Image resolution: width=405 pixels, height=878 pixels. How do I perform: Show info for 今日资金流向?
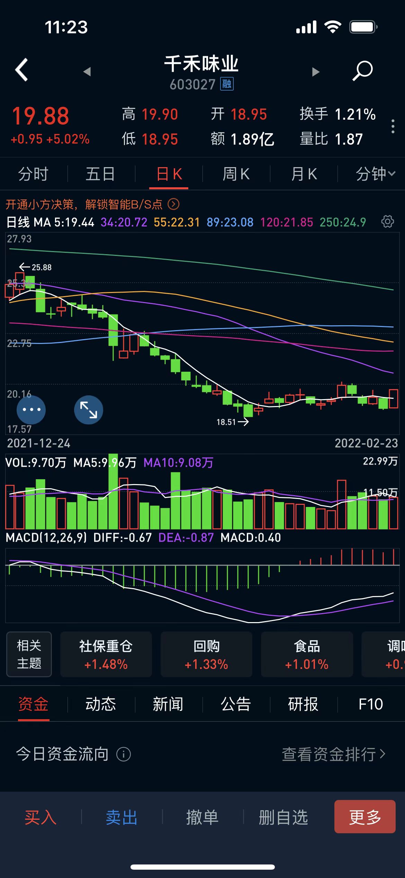click(124, 754)
